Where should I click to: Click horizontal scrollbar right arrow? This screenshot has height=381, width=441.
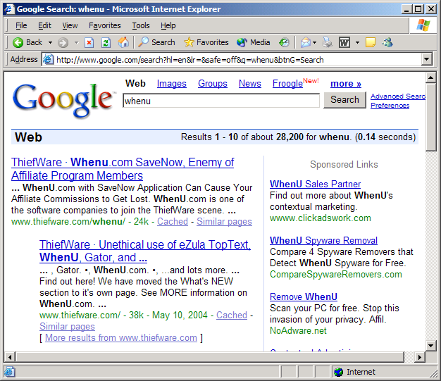[x=420, y=357]
